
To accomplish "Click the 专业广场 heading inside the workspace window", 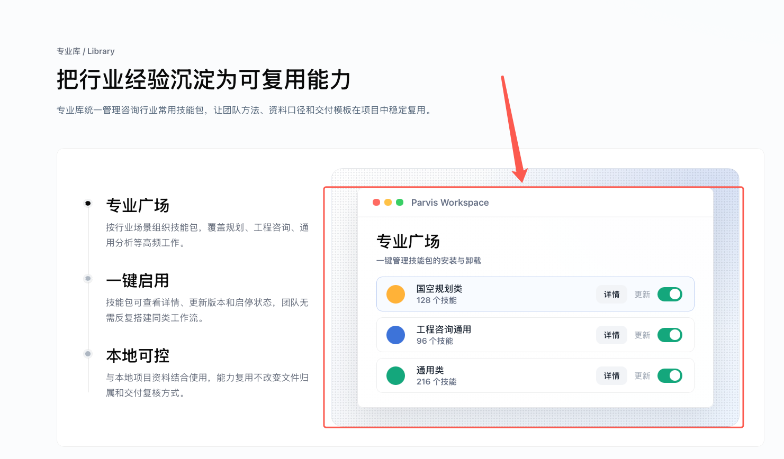I will tap(408, 241).
